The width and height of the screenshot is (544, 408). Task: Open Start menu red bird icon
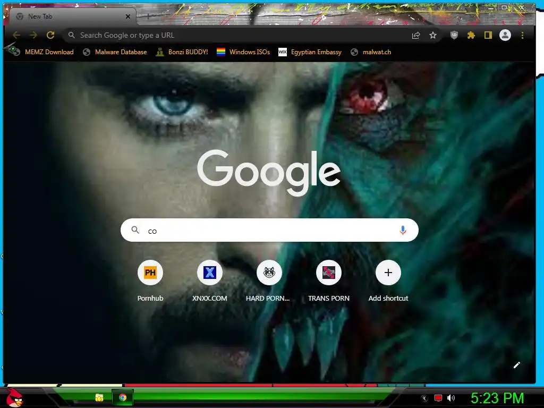pyautogui.click(x=14, y=397)
